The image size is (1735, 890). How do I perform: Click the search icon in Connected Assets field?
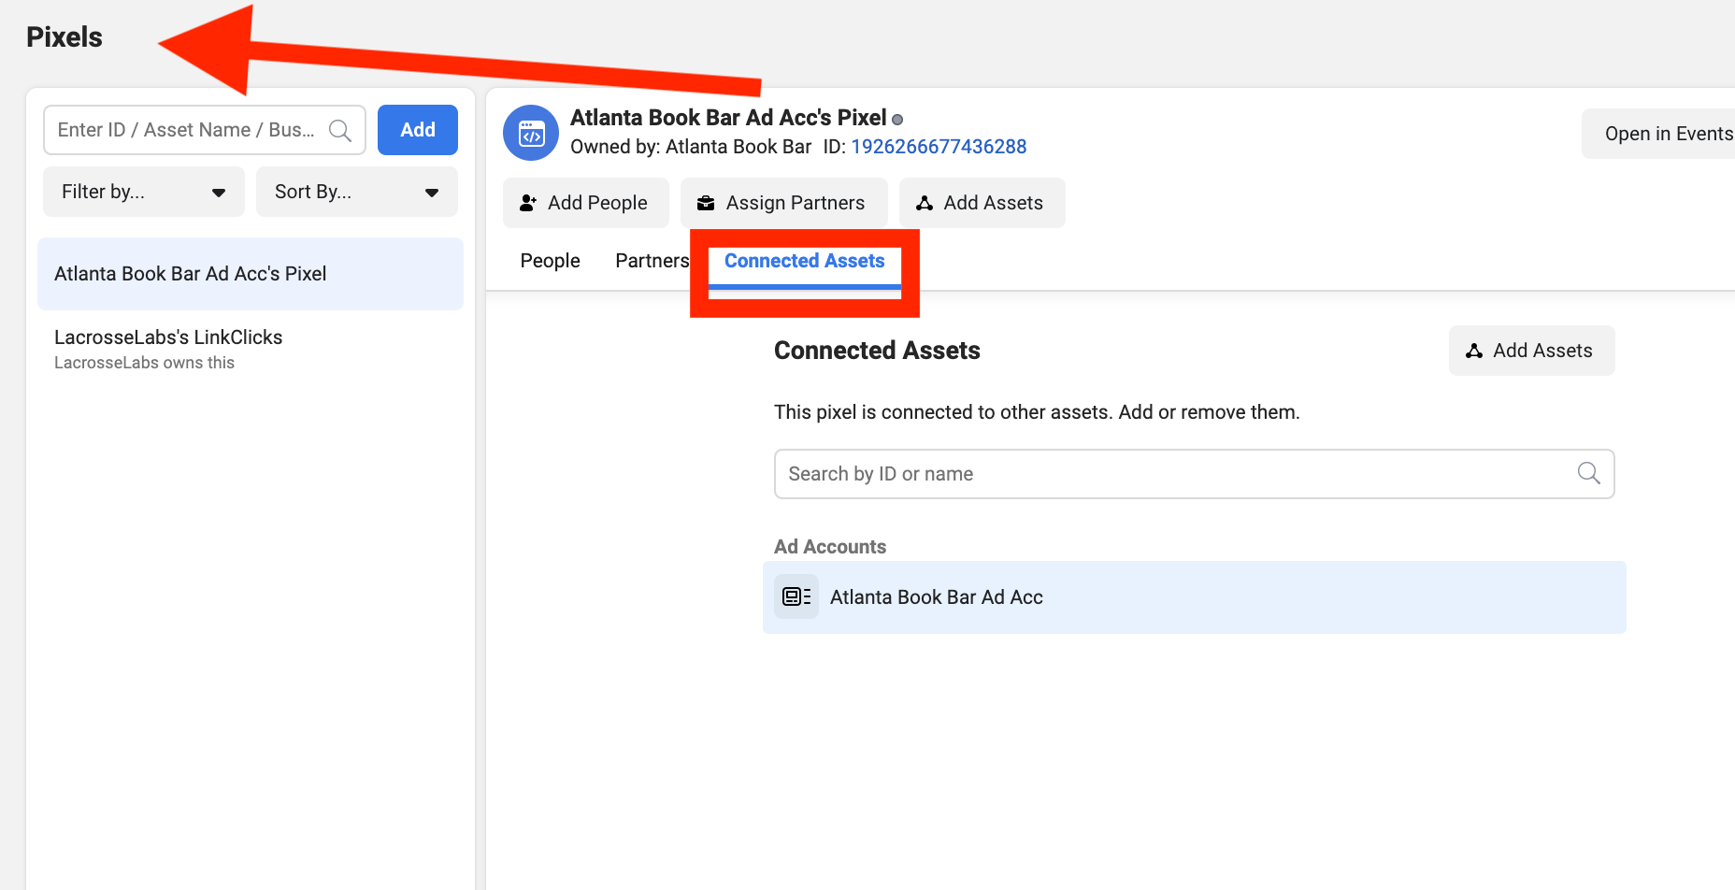coord(1588,473)
